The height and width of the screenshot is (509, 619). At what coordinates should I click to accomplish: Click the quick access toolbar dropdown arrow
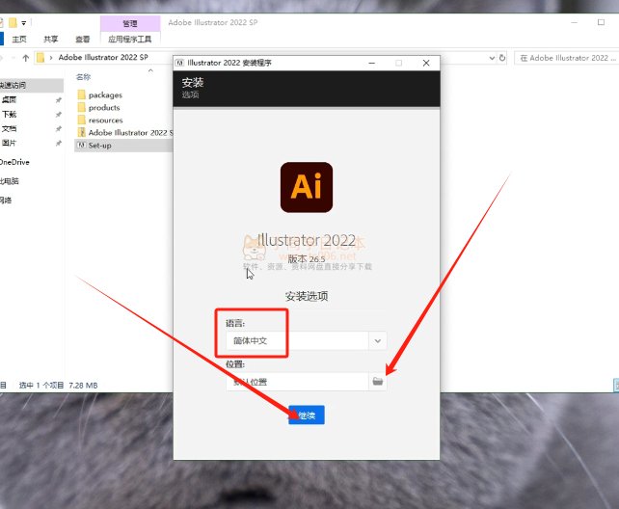[x=24, y=23]
